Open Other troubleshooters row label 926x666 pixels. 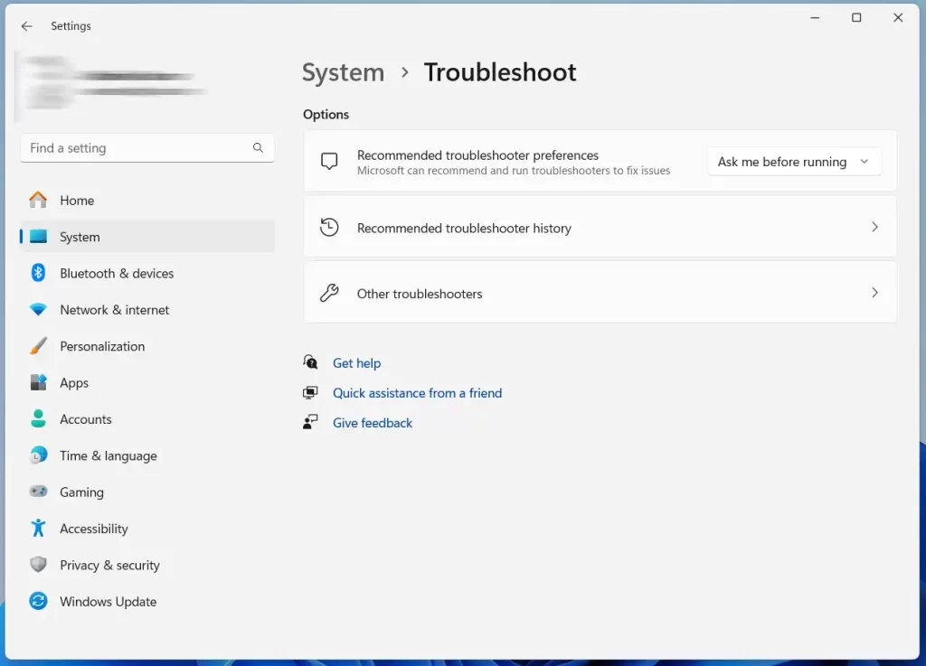[420, 294]
